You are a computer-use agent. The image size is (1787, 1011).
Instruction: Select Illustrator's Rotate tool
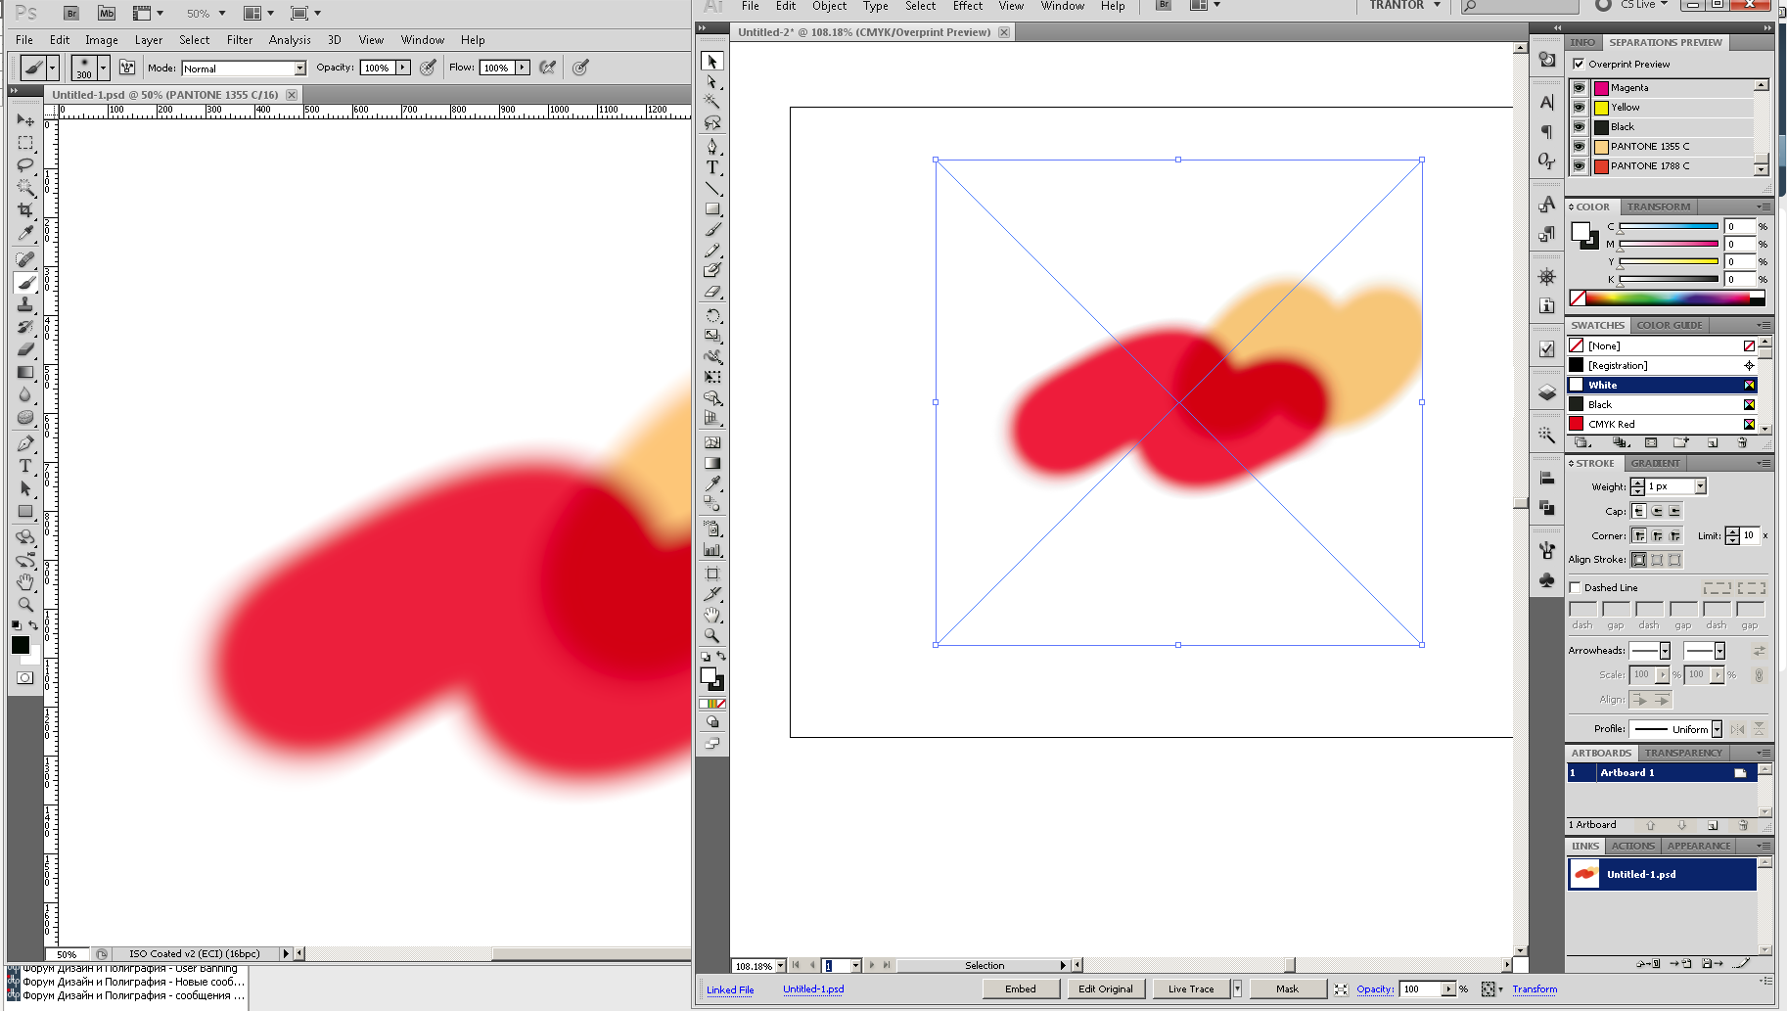click(x=712, y=315)
